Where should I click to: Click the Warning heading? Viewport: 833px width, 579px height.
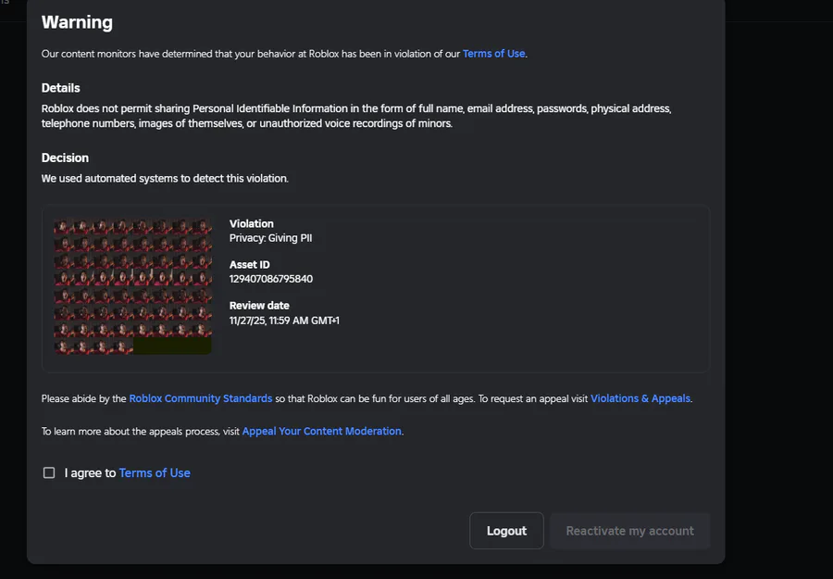coord(77,22)
